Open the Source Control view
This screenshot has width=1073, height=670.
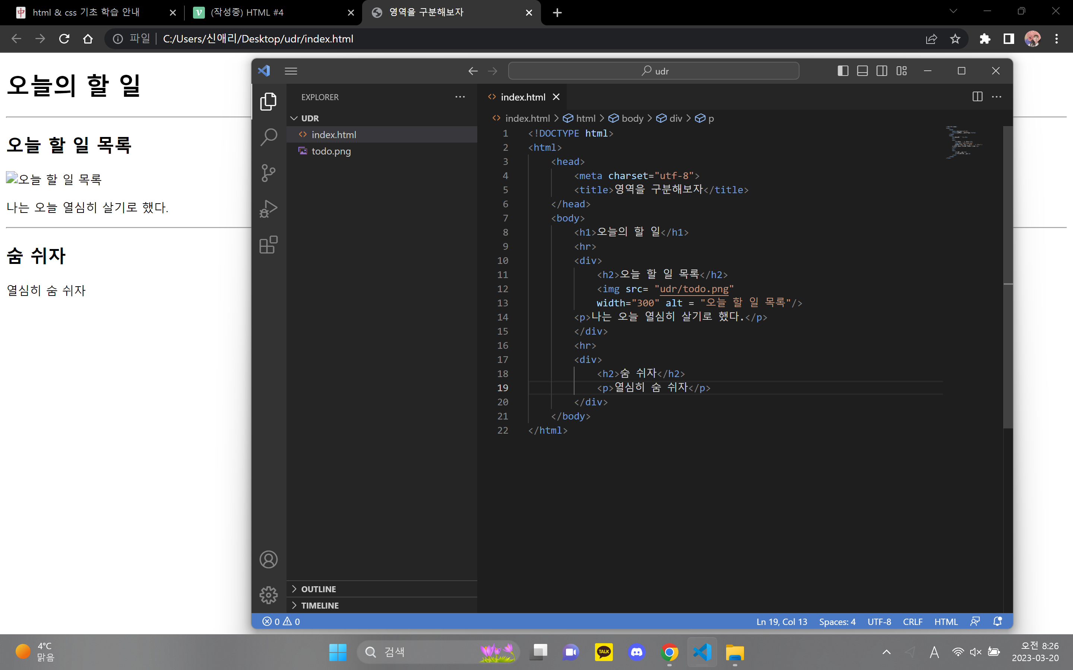tap(268, 173)
